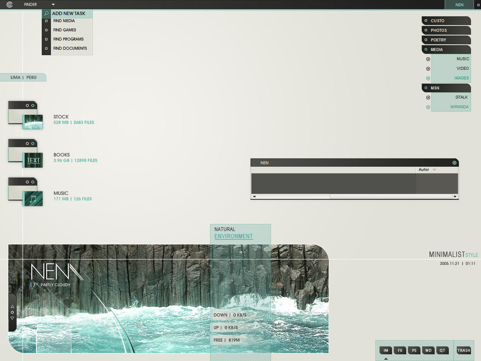Select the Miranda radio button
The width and height of the screenshot is (481, 361).
(428, 107)
